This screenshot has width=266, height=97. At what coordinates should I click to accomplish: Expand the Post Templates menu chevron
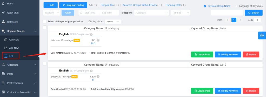35,83
